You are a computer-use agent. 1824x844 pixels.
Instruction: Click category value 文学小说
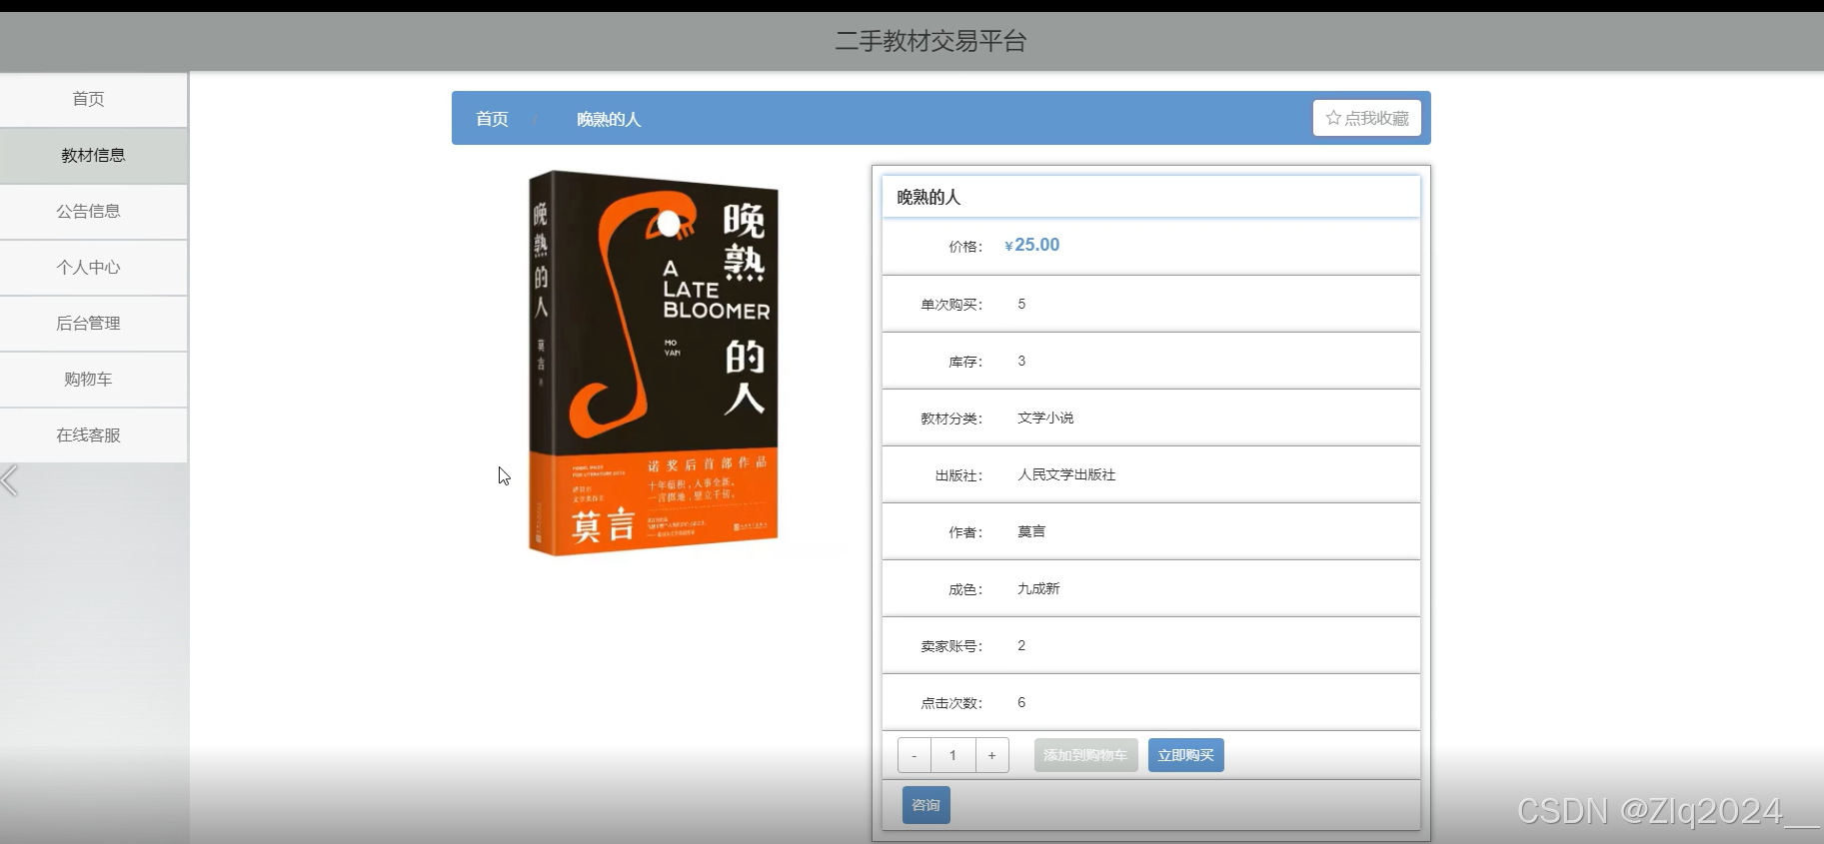[x=1045, y=418]
